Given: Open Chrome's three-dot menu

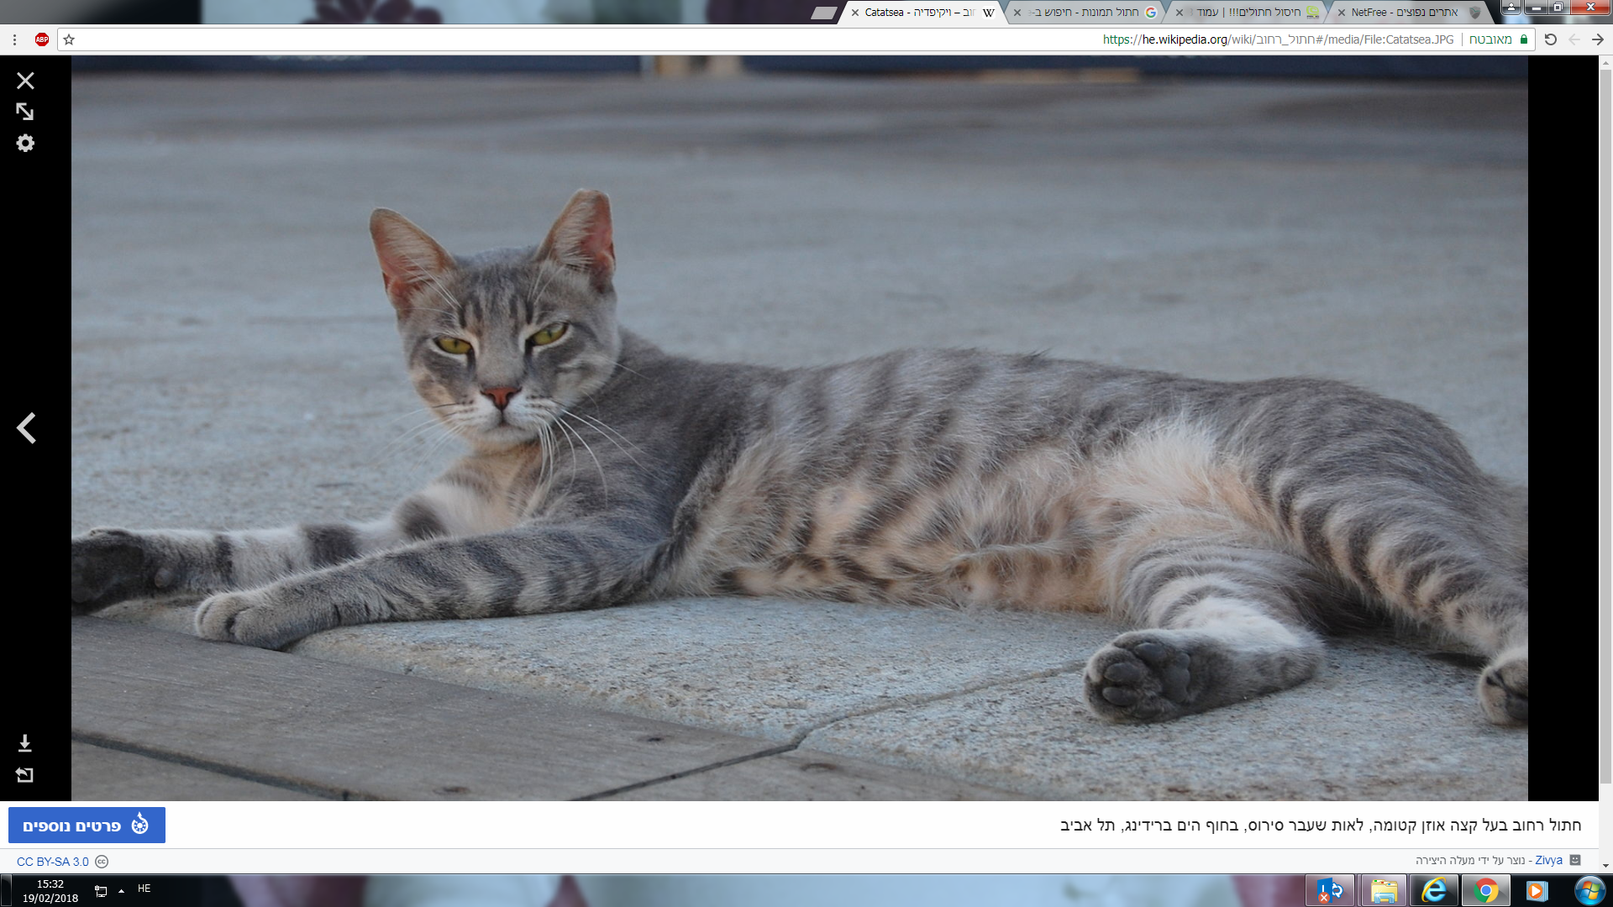Looking at the screenshot, I should tap(14, 39).
